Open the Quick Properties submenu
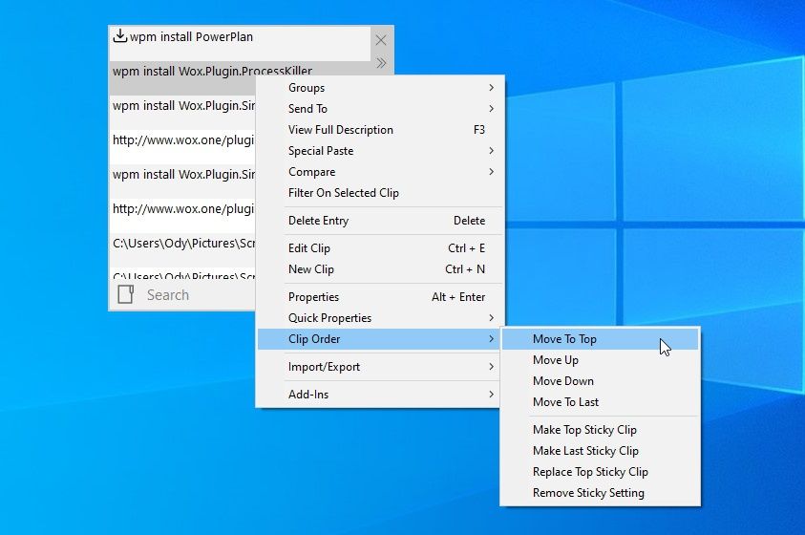The width and height of the screenshot is (805, 535). [x=380, y=318]
